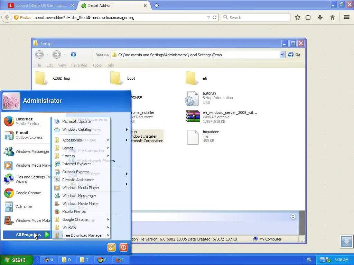354x265 pixels.
Task: Reload page using Firefox refresh icon
Action: tap(215, 17)
